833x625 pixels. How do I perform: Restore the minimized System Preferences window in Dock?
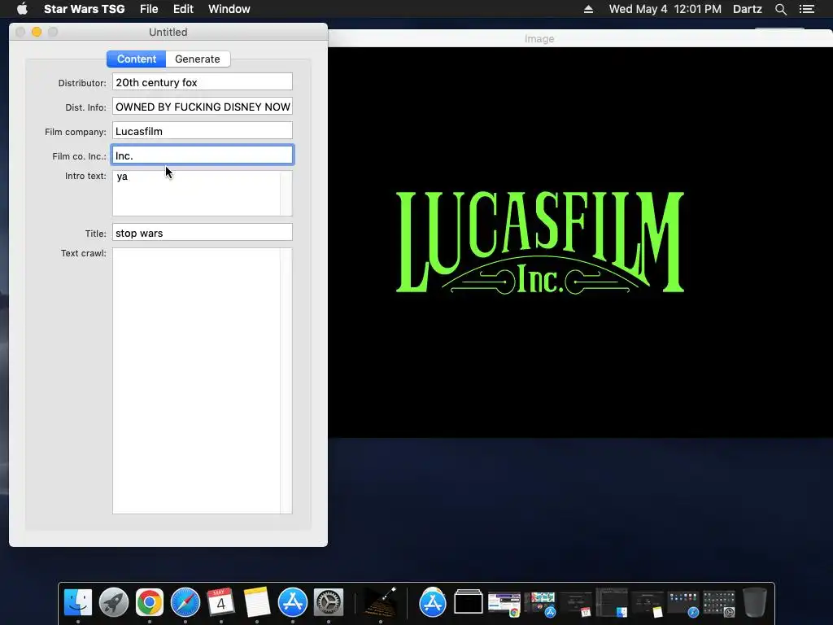pos(719,605)
